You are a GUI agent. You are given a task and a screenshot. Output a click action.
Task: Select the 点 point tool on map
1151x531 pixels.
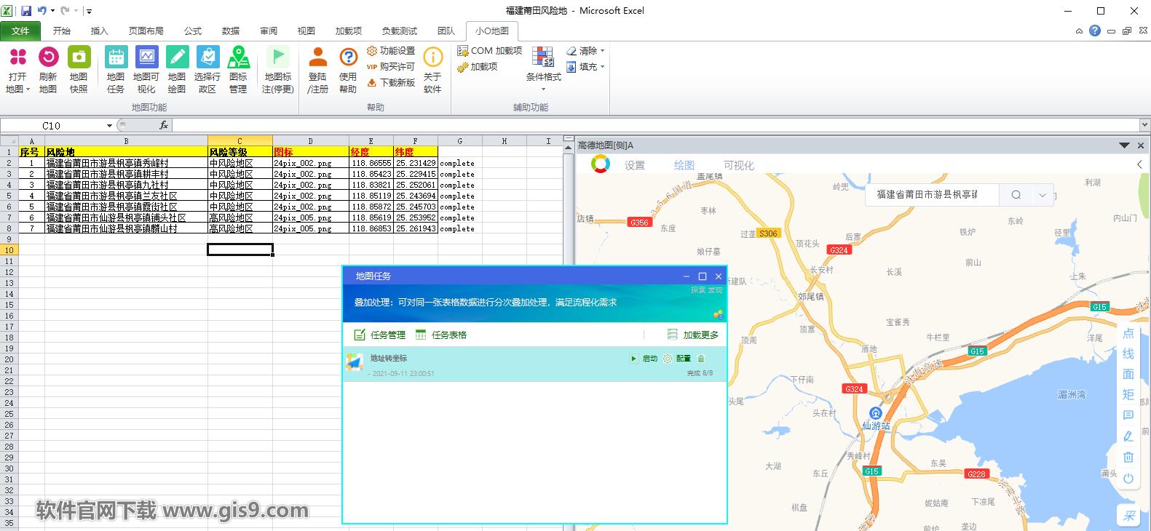pyautogui.click(x=1128, y=333)
